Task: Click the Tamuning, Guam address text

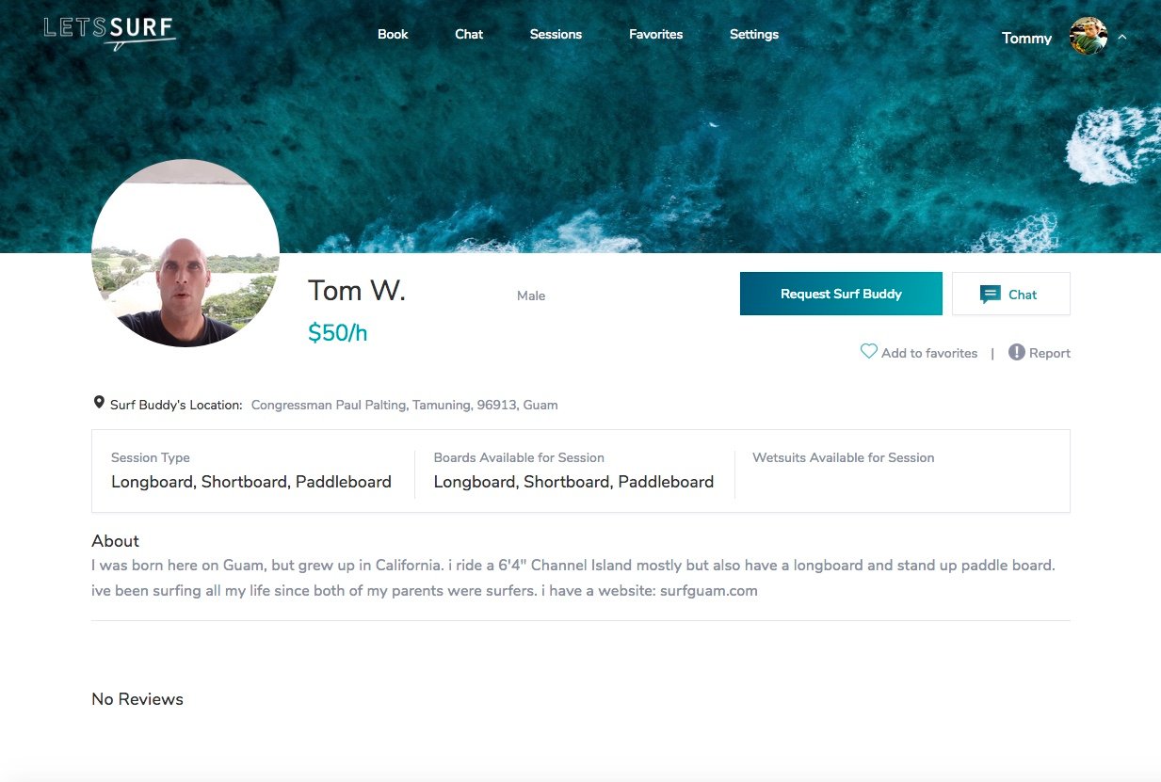Action: point(405,405)
